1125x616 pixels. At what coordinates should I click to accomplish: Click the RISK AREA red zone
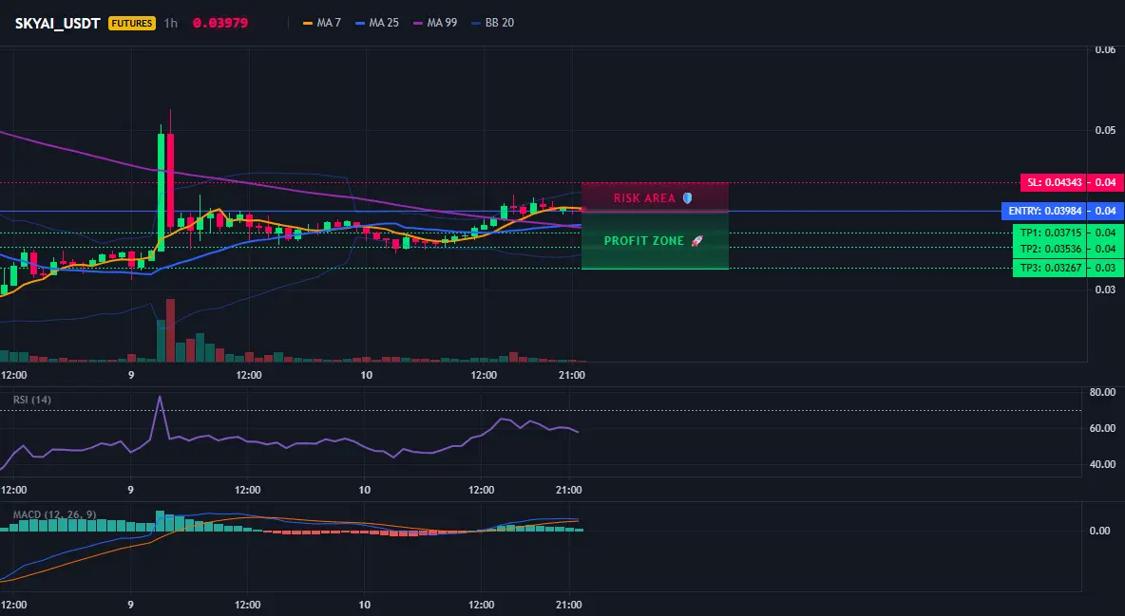click(x=655, y=197)
